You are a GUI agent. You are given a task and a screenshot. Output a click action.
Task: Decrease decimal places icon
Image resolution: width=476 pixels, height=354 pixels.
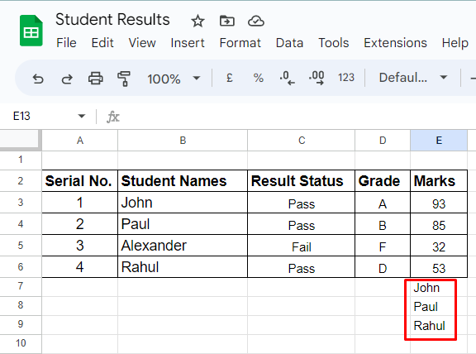pos(287,78)
